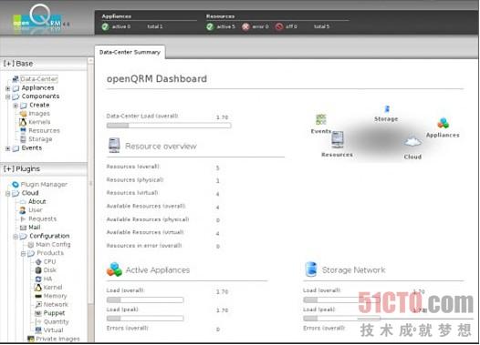Click the Mail envelope icon
The height and width of the screenshot is (345, 480).
[23, 228]
